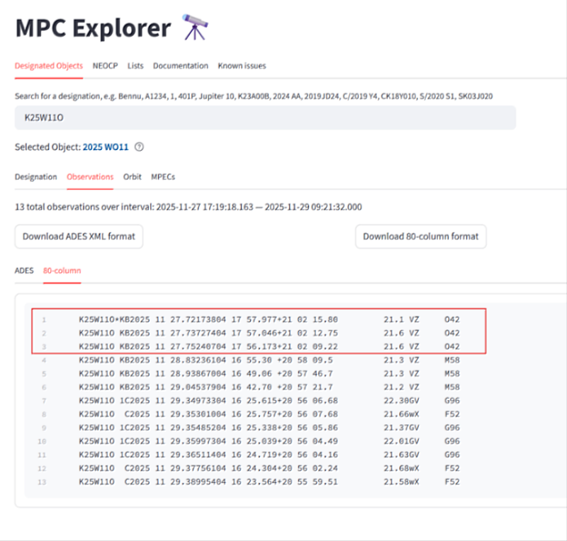The width and height of the screenshot is (567, 541).
Task: Click observation line 4 from station M58
Action: click(269, 360)
